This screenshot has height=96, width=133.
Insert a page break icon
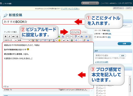(x=71, y=36)
